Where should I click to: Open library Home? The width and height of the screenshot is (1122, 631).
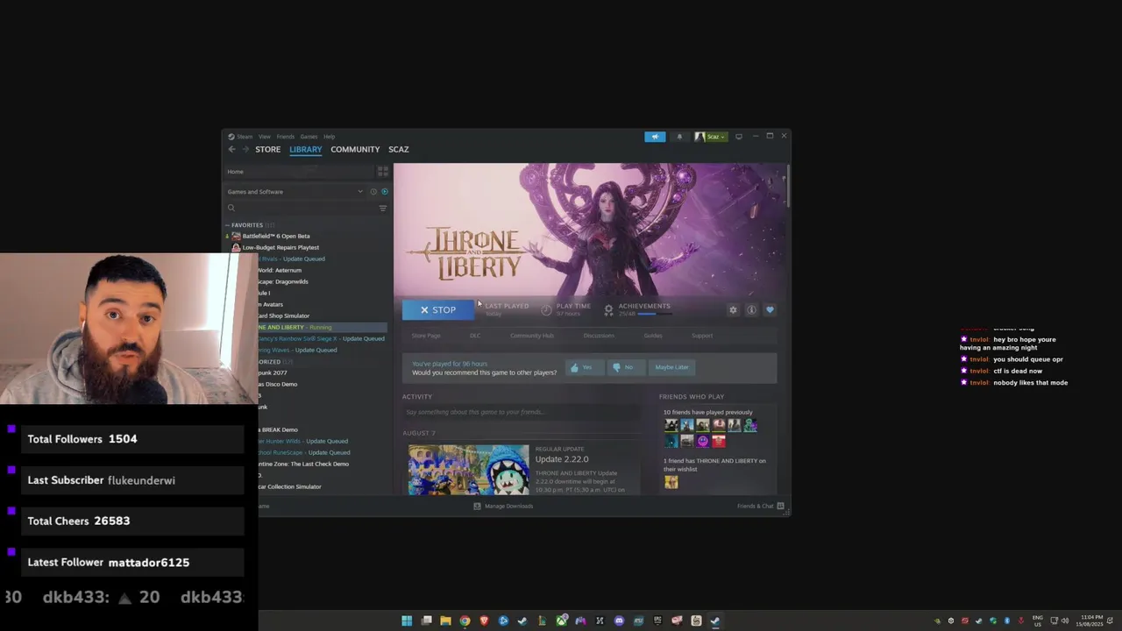(298, 172)
